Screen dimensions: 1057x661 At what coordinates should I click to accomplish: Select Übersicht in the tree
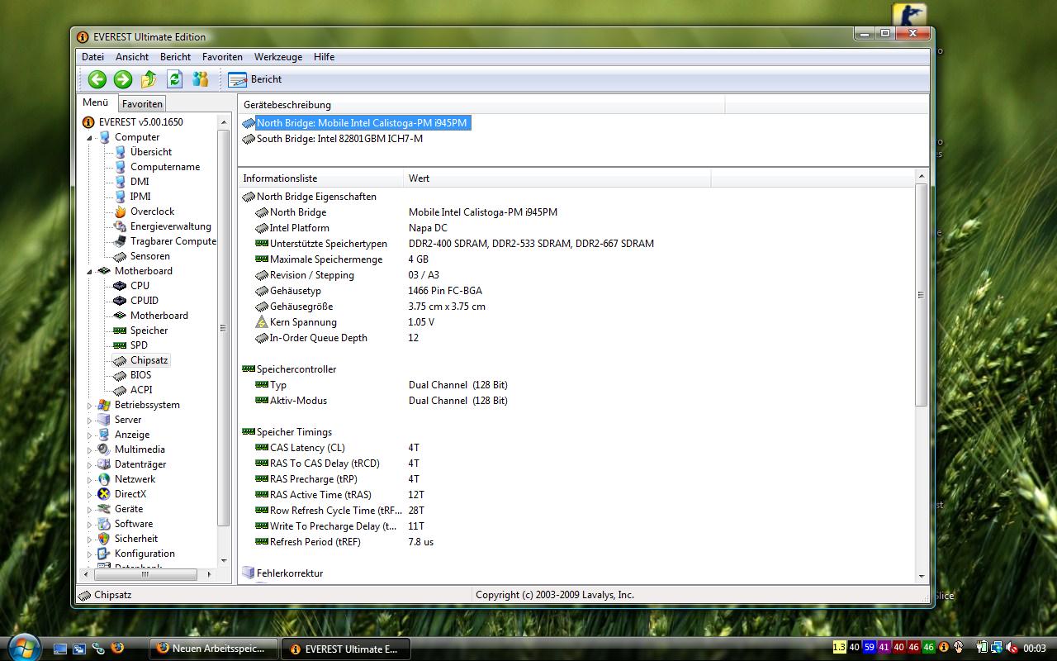pos(151,152)
